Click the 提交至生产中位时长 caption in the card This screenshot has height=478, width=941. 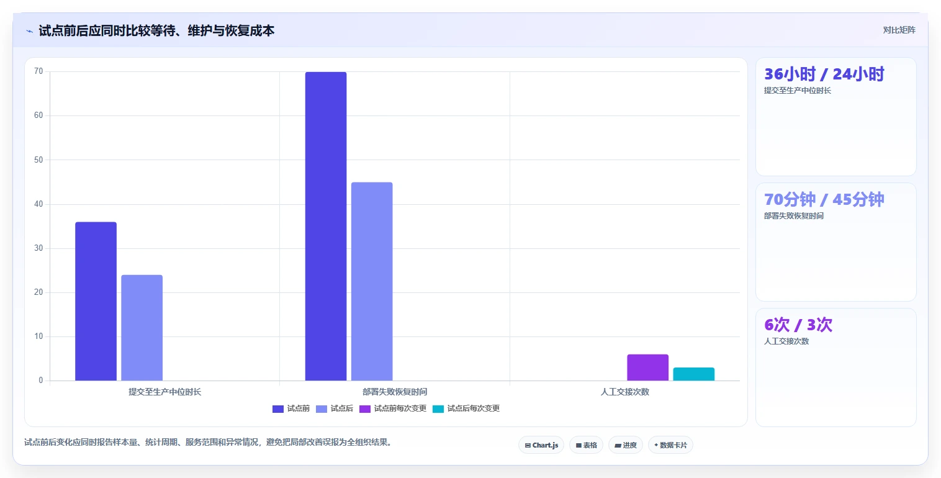(797, 91)
